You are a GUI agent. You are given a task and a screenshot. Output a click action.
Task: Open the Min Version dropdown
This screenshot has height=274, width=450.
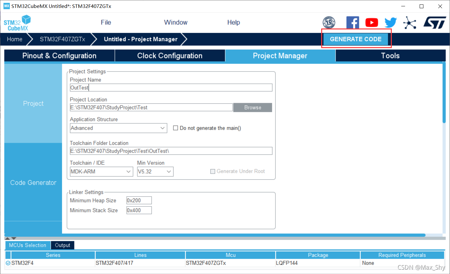155,171
